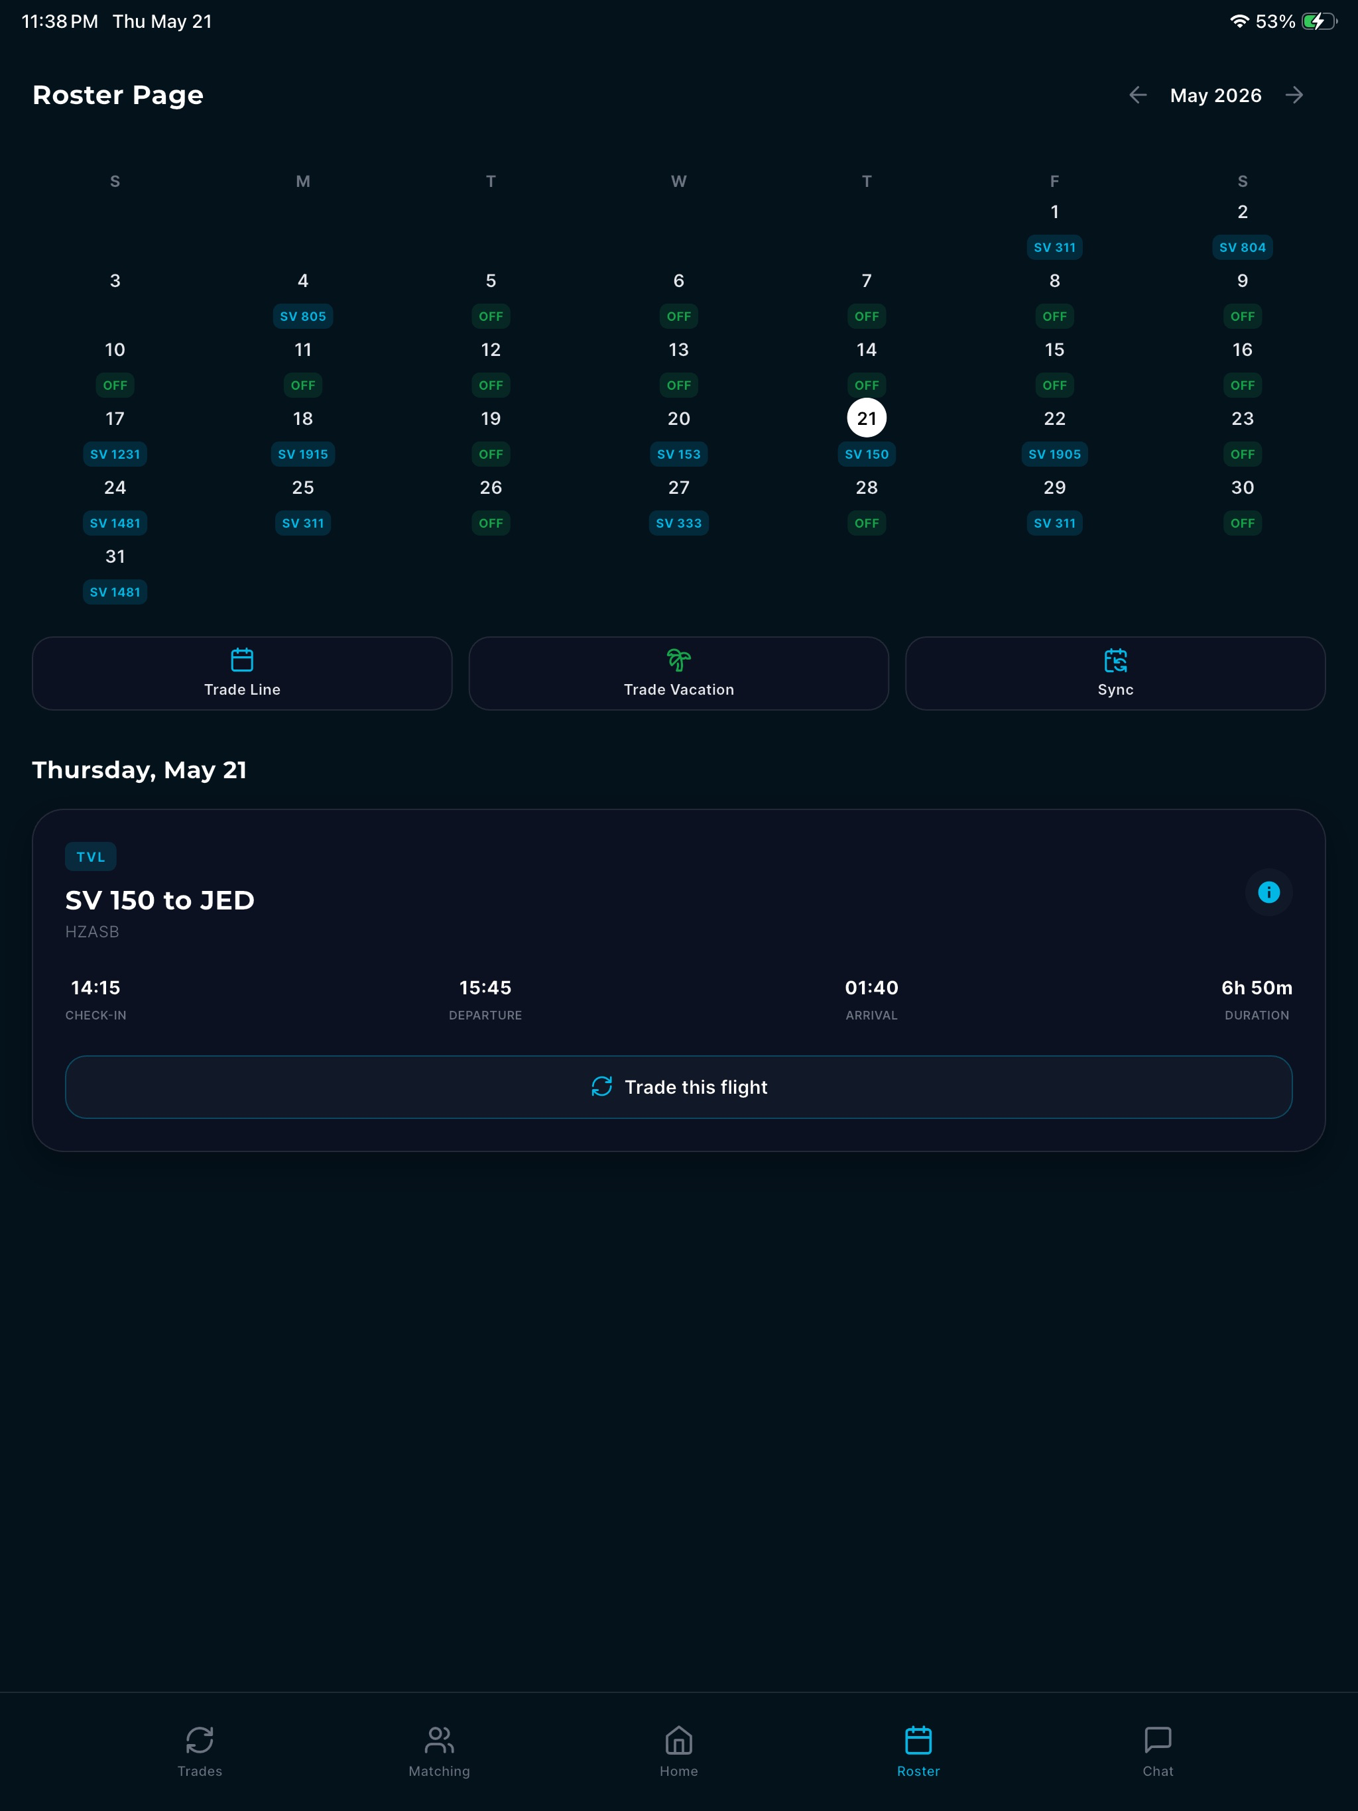
Task: Tap SV 804 flight badge
Action: (1243, 247)
